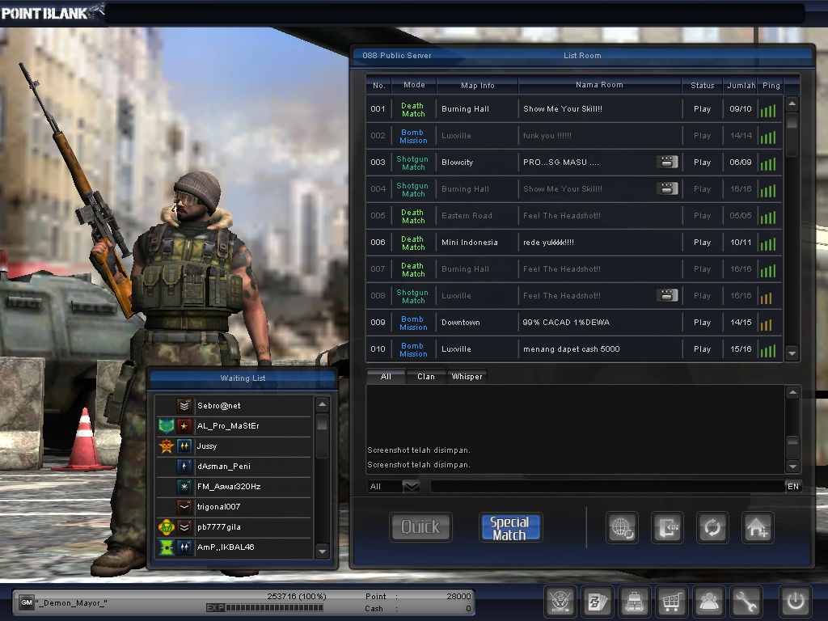This screenshot has width=828, height=621.
Task: Sort rooms by Map Info header
Action: 477,85
